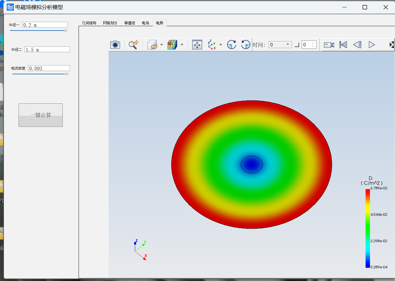Click the 时间: label in the toolbar
The height and width of the screenshot is (281, 395).
pyautogui.click(x=259, y=45)
